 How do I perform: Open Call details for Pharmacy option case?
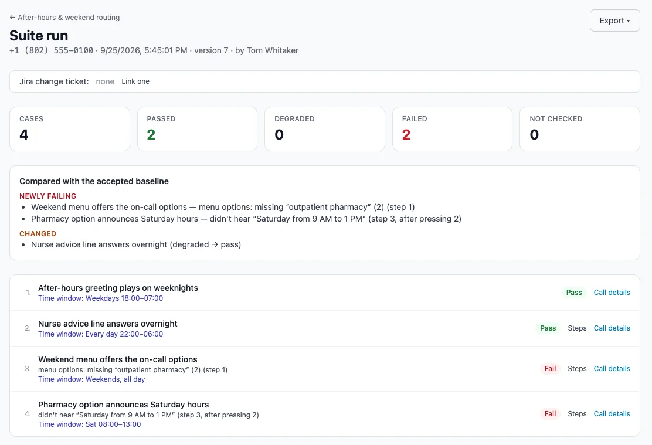tap(612, 414)
